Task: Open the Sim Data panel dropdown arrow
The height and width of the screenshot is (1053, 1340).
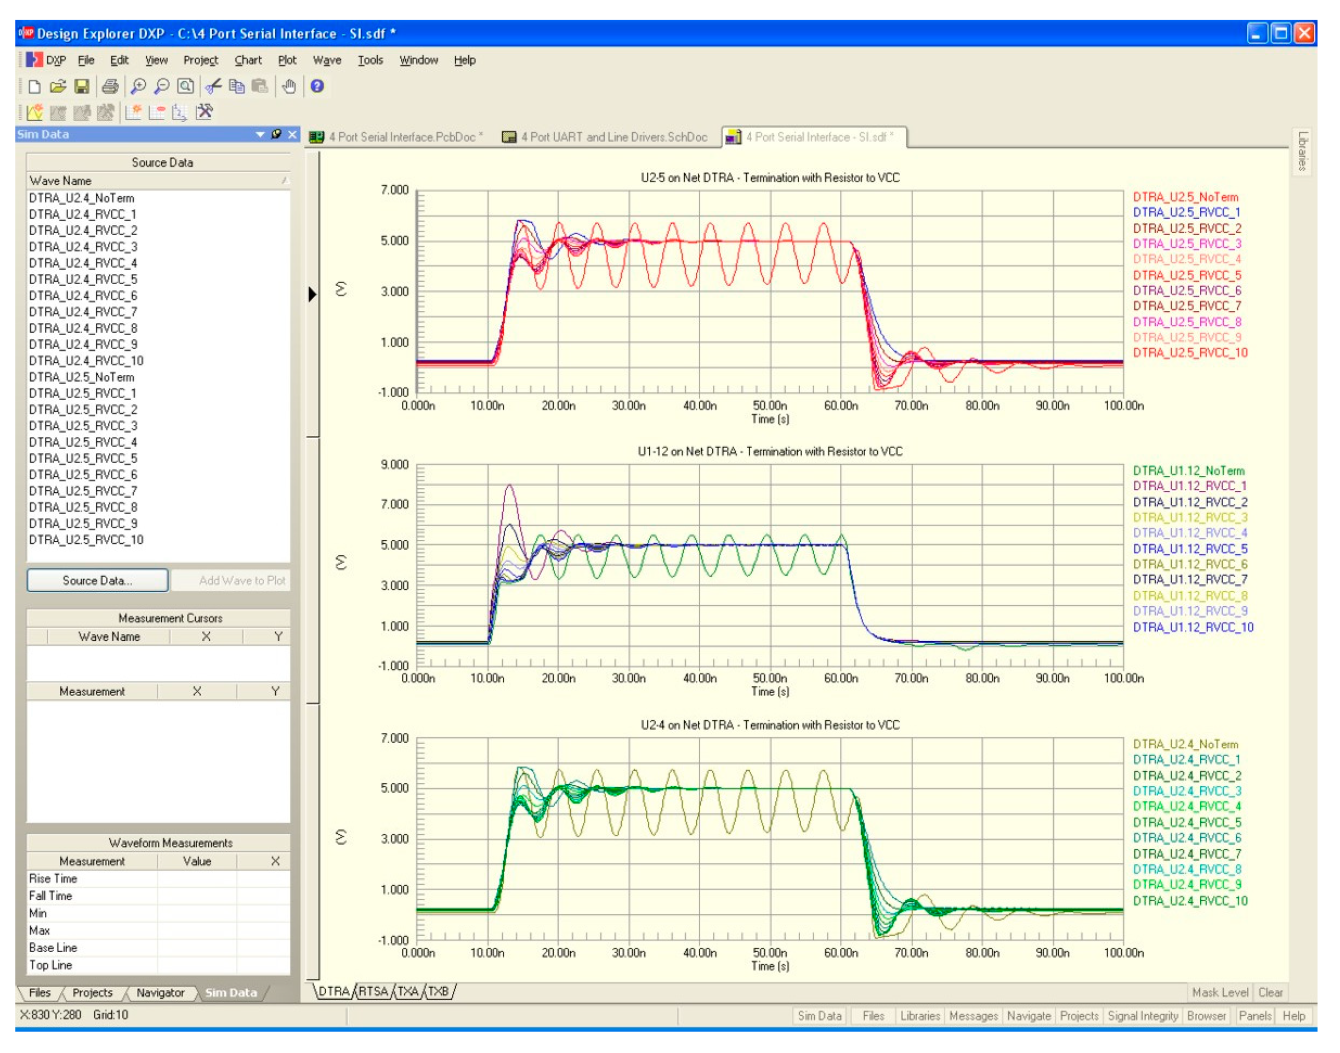Action: pyautogui.click(x=260, y=134)
